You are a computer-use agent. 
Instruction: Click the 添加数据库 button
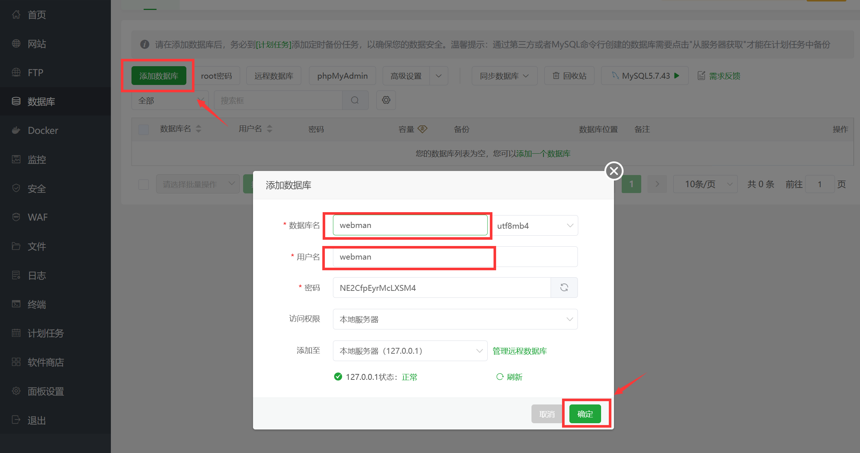[159, 76]
